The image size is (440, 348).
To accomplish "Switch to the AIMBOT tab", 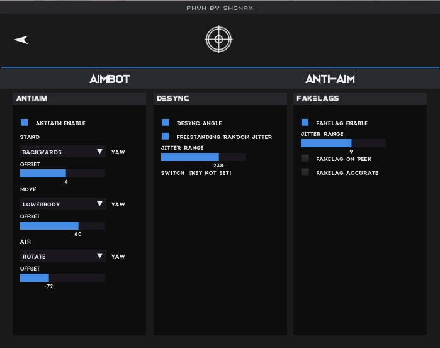I will pos(110,79).
